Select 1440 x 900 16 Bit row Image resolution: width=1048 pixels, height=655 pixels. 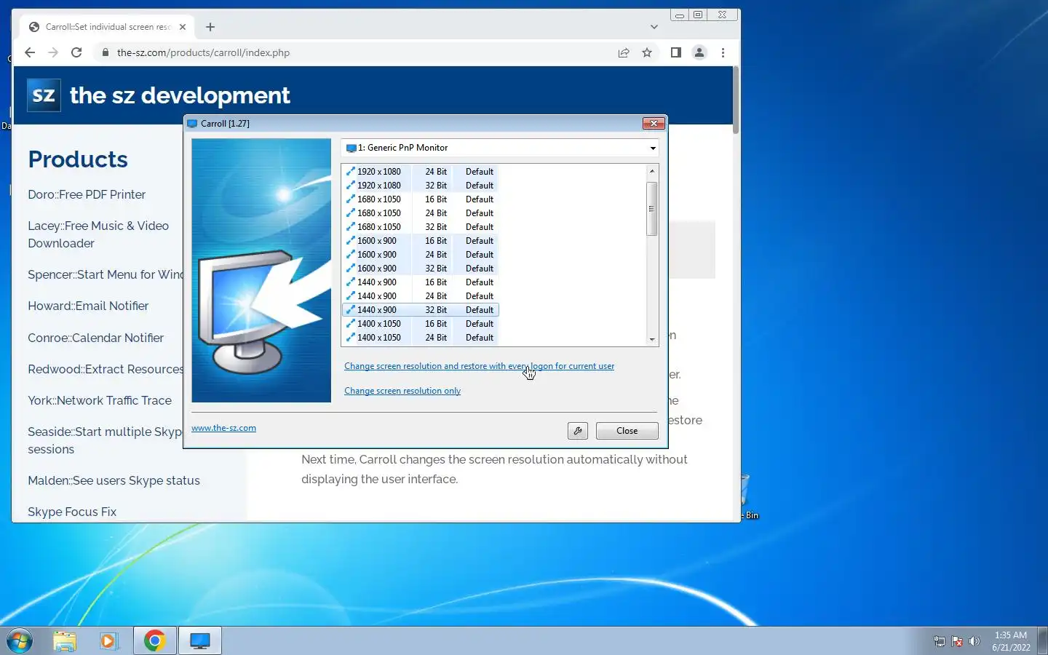point(421,282)
